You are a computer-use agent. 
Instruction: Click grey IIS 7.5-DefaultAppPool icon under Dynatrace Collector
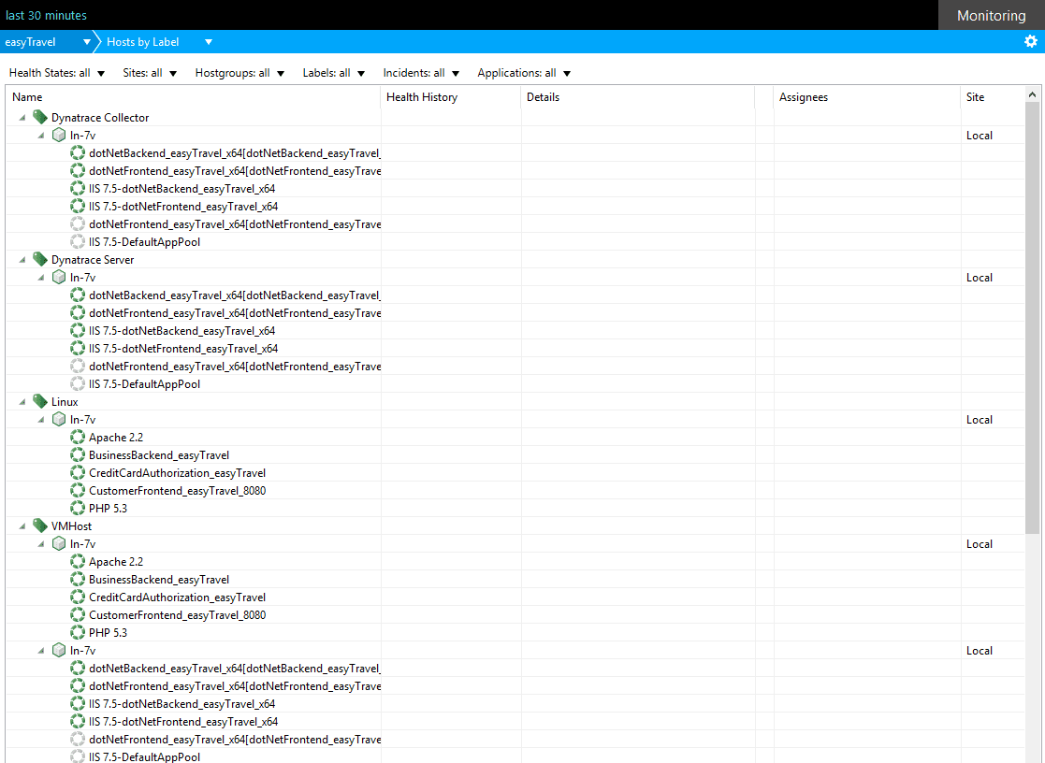(x=78, y=242)
